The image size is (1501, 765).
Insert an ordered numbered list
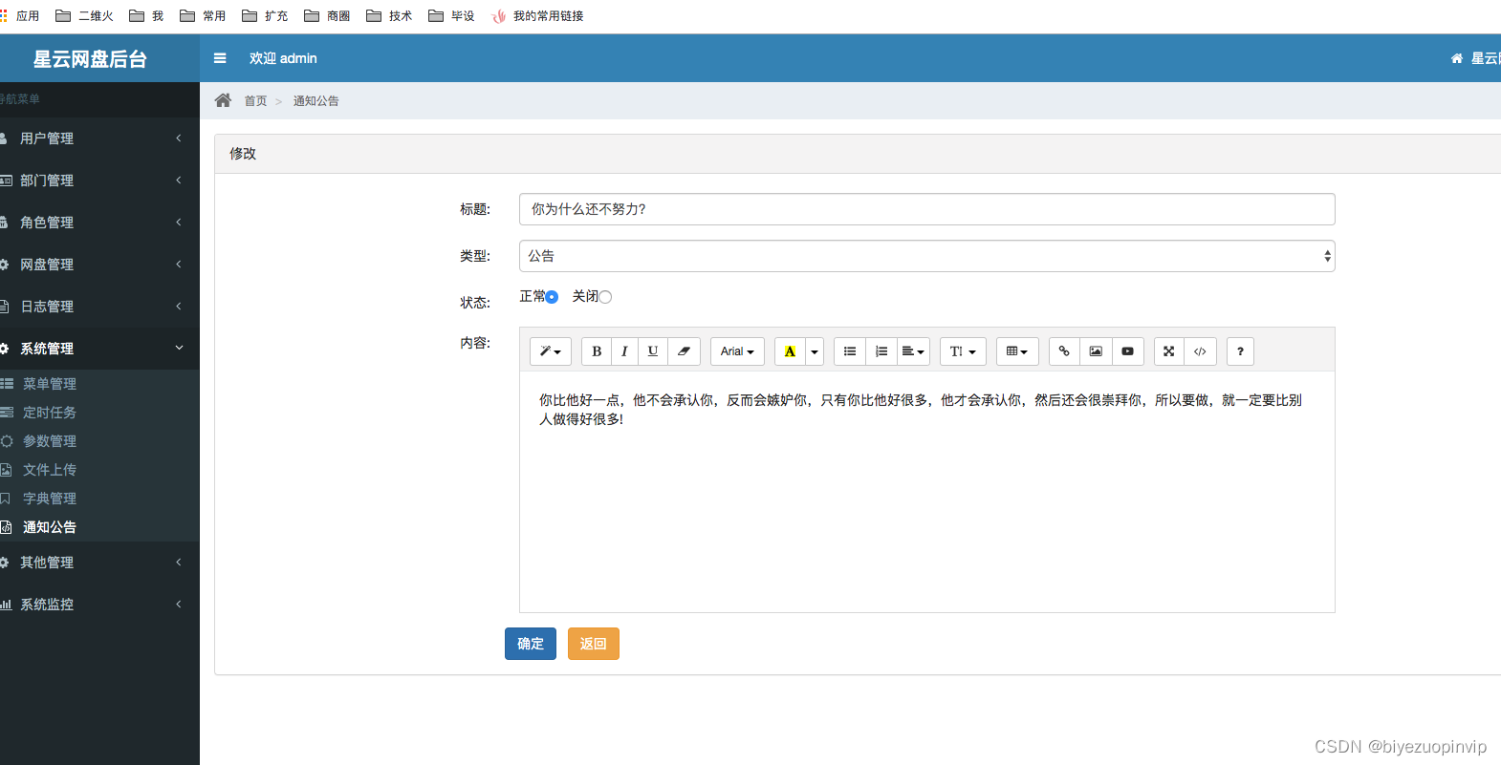point(881,351)
